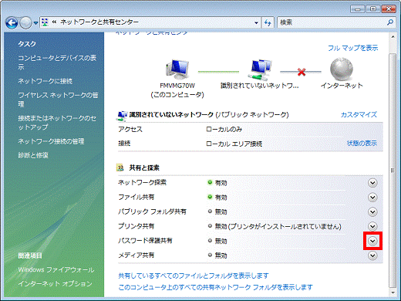Click the 共有と探索 section icon

point(120,167)
